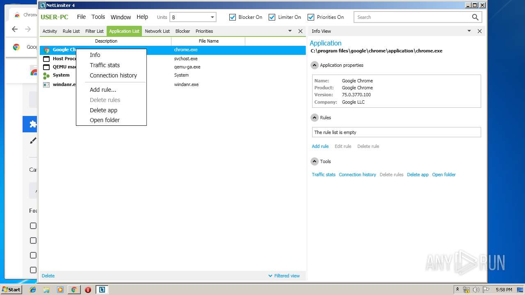The width and height of the screenshot is (525, 295).
Task: Click the puzzle piece icon in Chrome window
Action: tap(33, 124)
